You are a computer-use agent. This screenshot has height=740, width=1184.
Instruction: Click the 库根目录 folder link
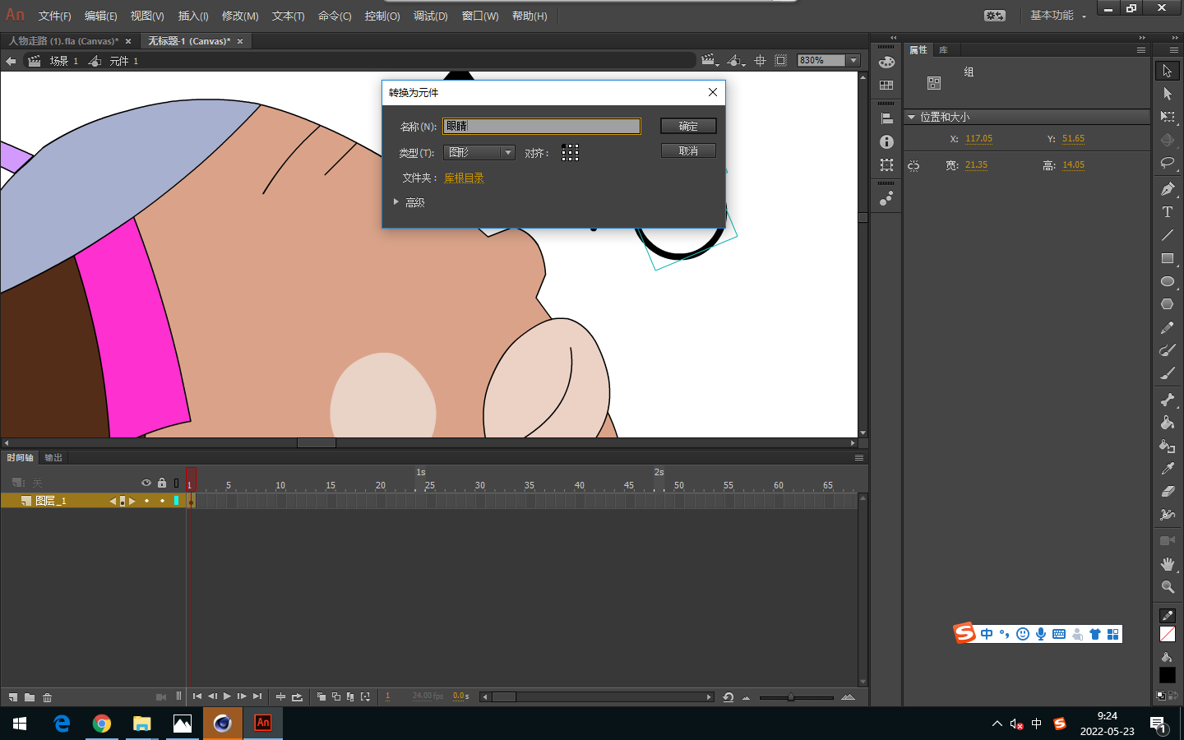point(464,178)
